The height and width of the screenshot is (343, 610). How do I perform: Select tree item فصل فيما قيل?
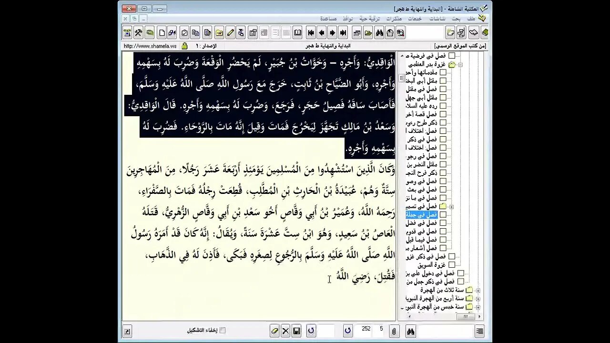pos(421,240)
